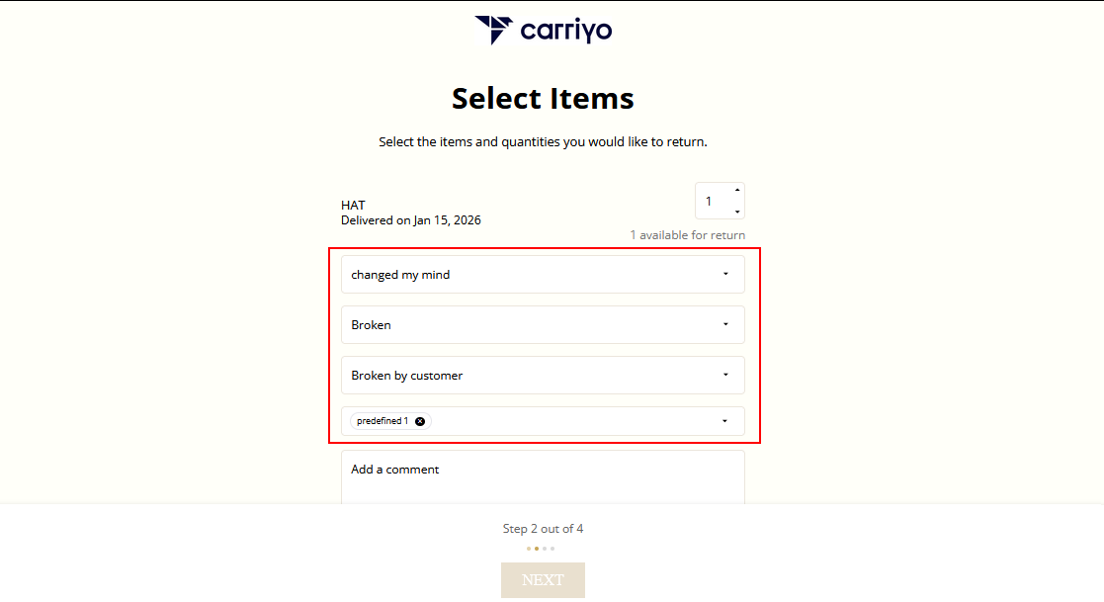Image resolution: width=1104 pixels, height=602 pixels.
Task: Click into the "Add a comment" box
Action: tap(543, 477)
